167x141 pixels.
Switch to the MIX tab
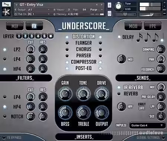15,26
